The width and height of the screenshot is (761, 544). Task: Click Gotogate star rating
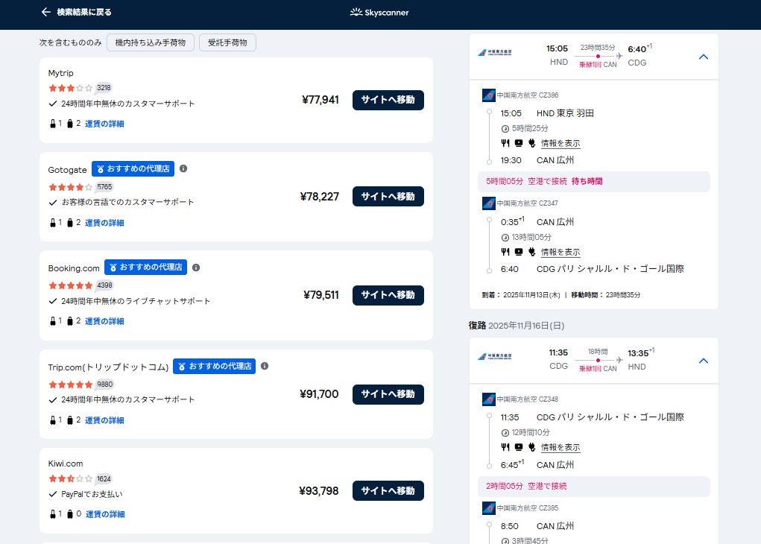pos(70,187)
